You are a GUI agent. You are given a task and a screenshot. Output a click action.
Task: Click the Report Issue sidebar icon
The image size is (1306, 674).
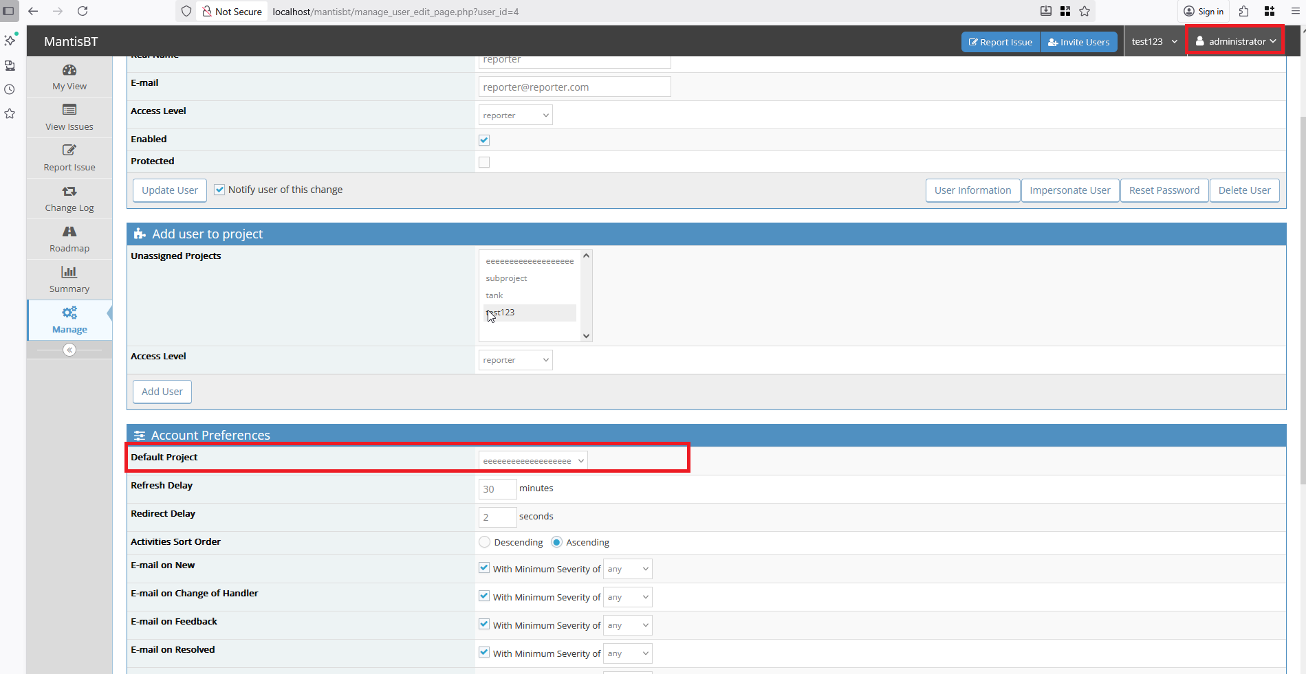[x=69, y=150]
